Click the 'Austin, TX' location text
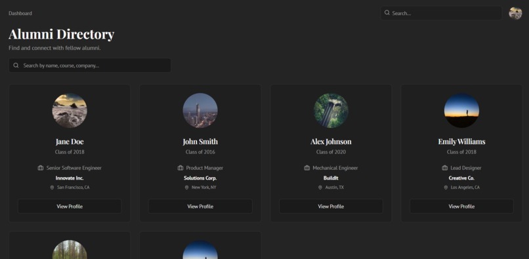 334,188
